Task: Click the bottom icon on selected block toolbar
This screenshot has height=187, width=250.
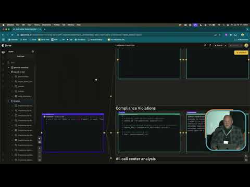Action: click(40, 160)
